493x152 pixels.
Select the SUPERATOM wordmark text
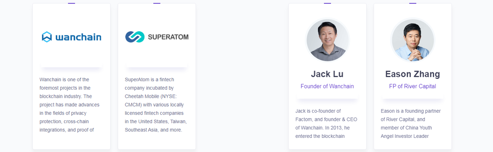point(168,37)
